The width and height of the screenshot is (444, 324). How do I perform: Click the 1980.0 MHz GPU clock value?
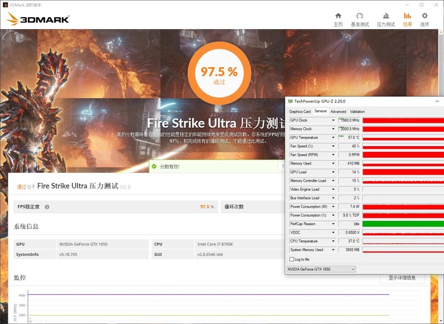click(x=349, y=120)
